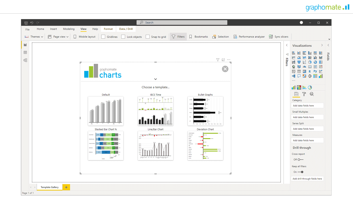353x198 pixels.
Task: Open the Fields well tab icon
Action: click(x=296, y=94)
